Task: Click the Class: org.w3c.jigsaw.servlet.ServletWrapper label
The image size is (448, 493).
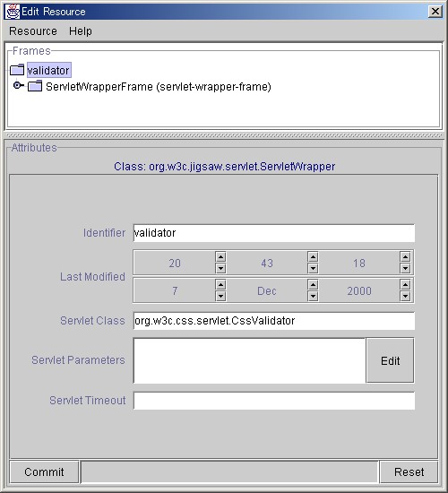Action: pyautogui.click(x=225, y=167)
